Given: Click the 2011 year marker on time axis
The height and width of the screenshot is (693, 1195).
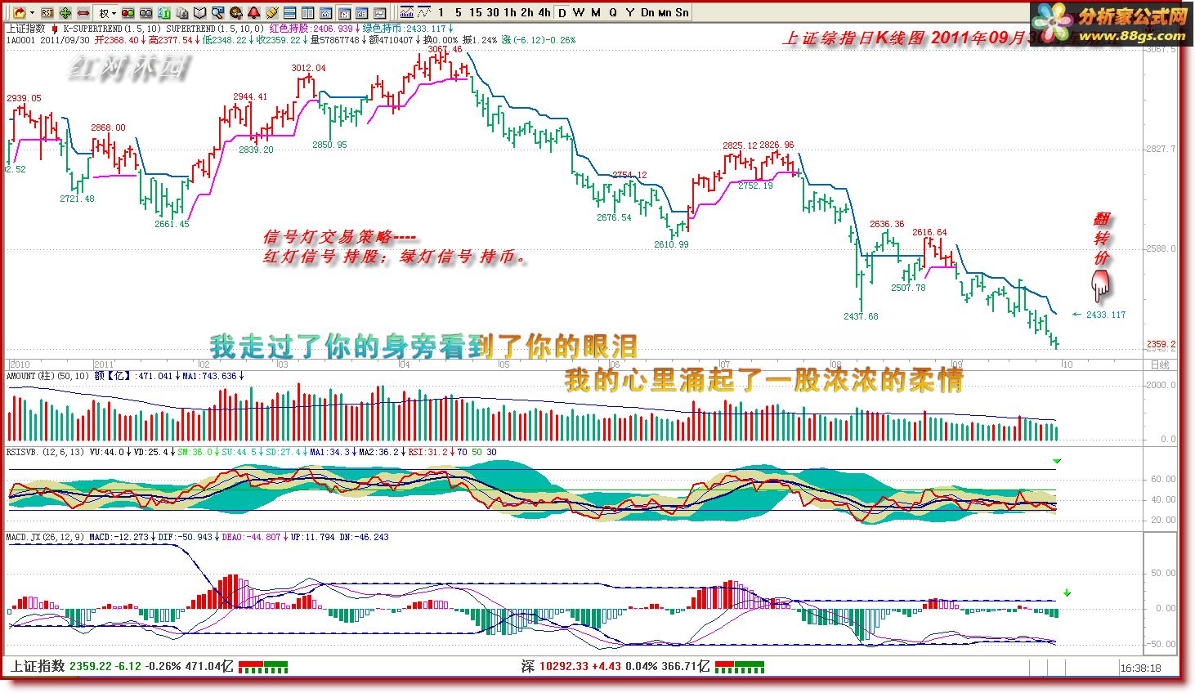Looking at the screenshot, I should point(104,364).
